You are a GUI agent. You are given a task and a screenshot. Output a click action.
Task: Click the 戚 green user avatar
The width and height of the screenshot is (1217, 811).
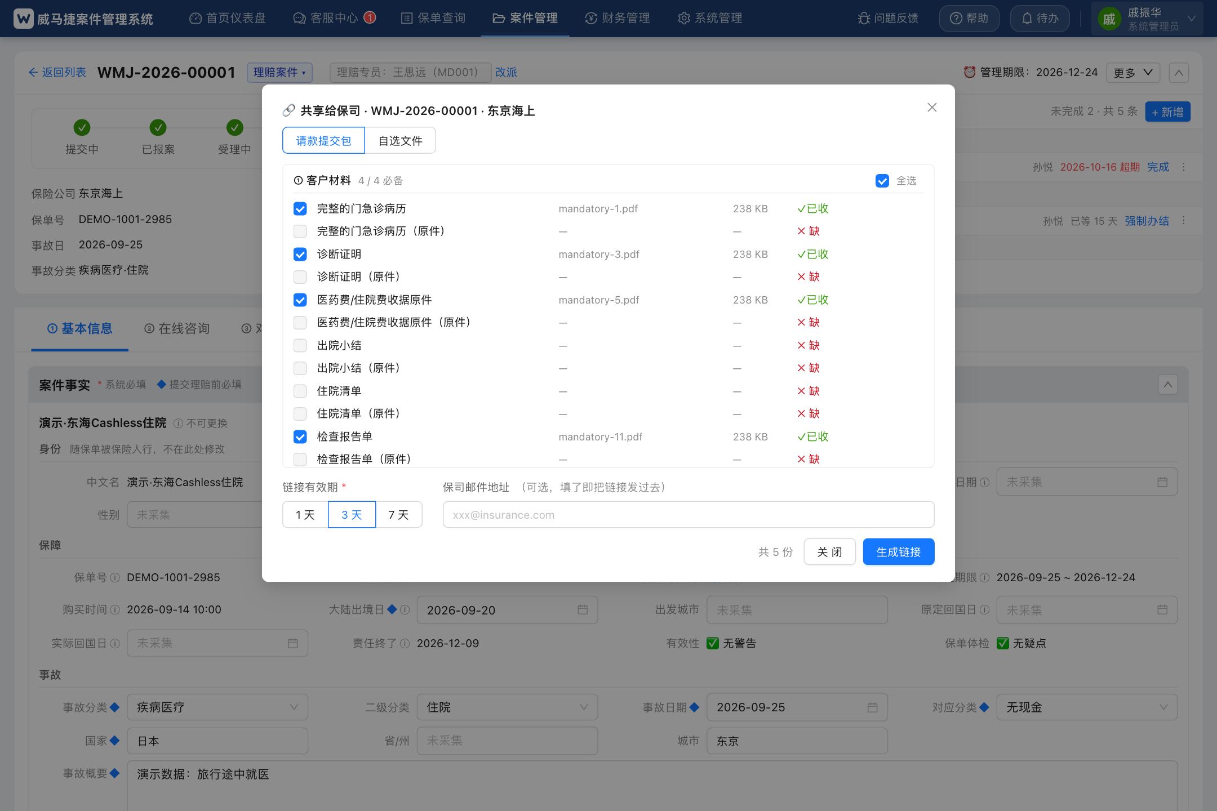pyautogui.click(x=1109, y=19)
